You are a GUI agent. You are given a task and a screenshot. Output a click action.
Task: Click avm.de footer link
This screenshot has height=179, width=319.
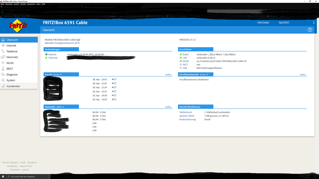[x=25, y=170]
